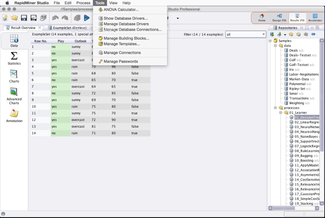
Task: Go to the Home perspective
Action: click(x=262, y=18)
